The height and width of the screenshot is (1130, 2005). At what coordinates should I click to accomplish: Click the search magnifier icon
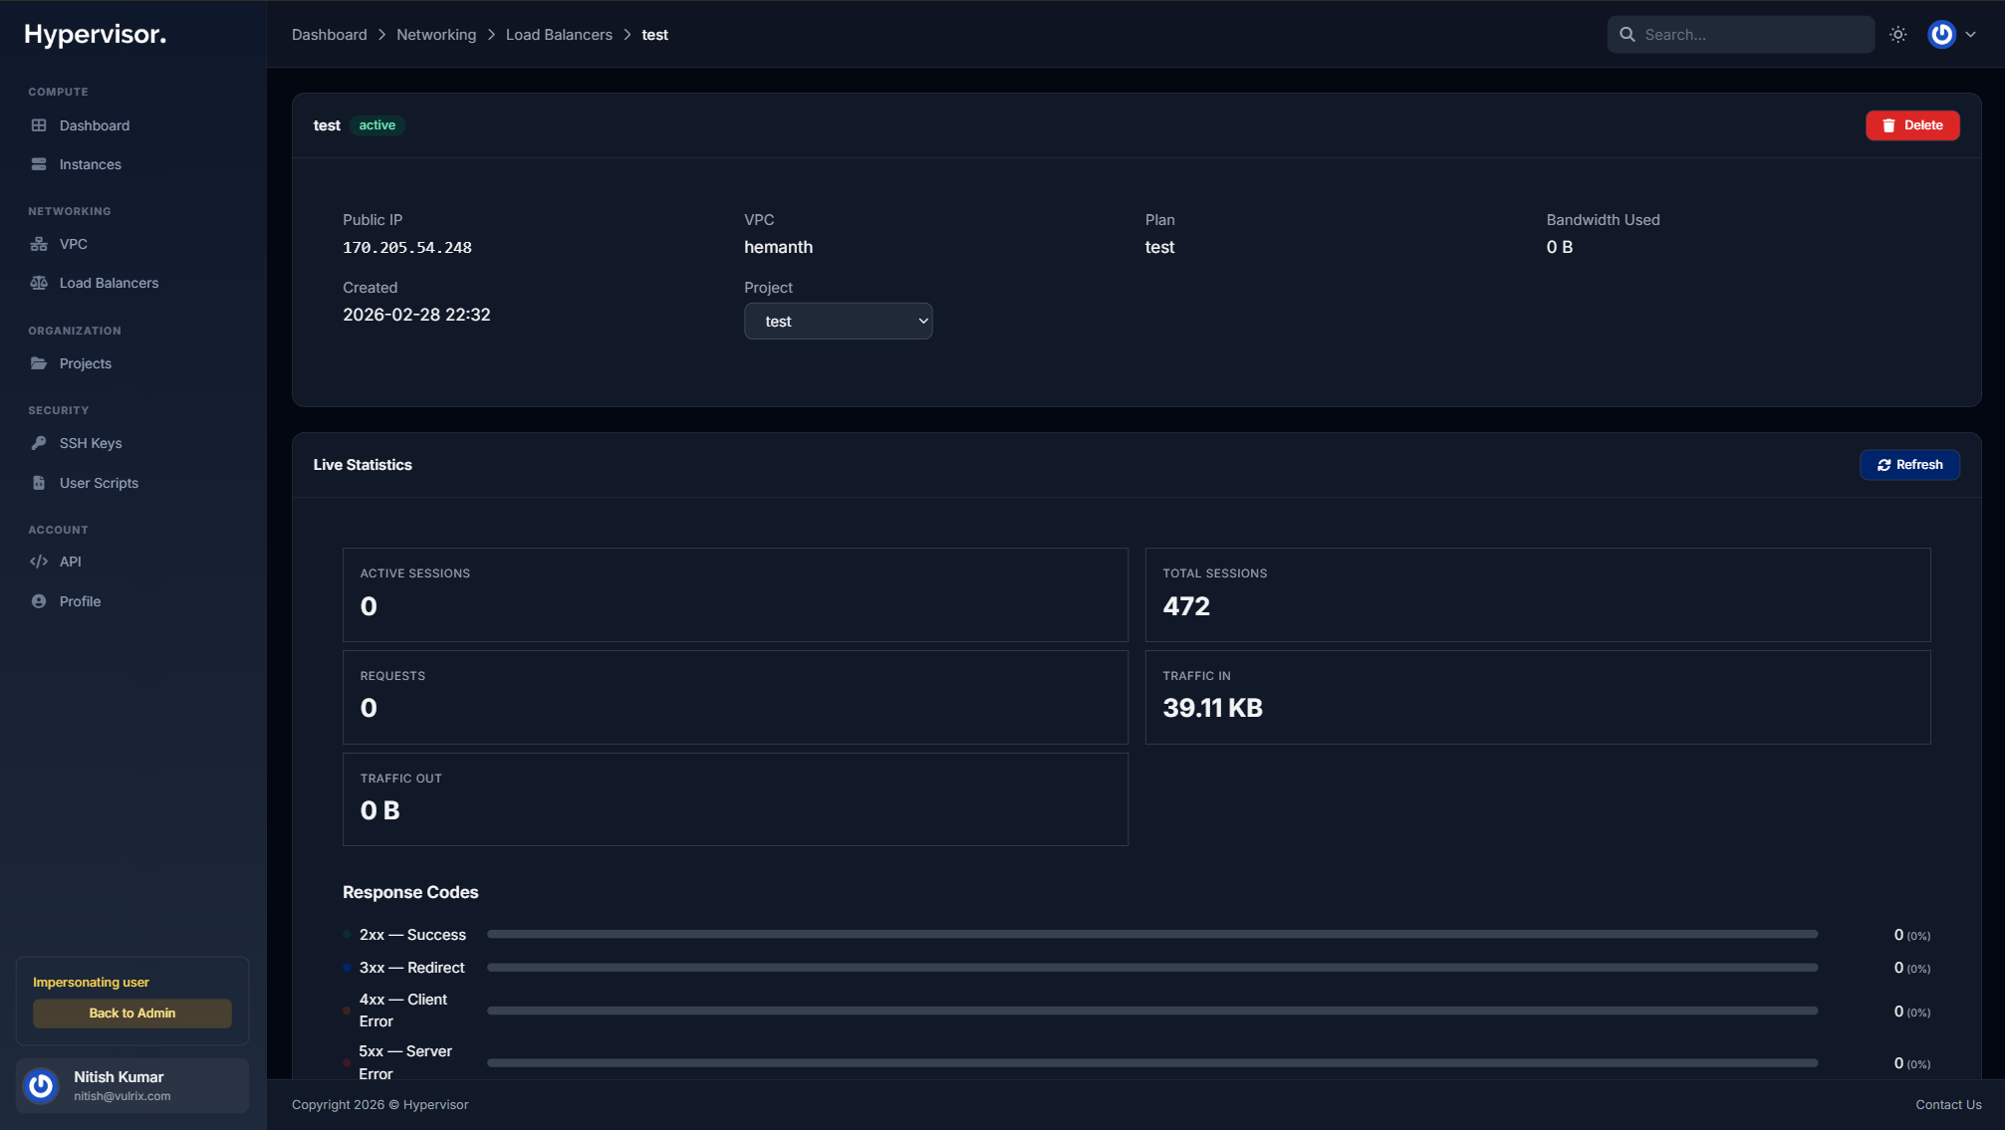(1628, 34)
